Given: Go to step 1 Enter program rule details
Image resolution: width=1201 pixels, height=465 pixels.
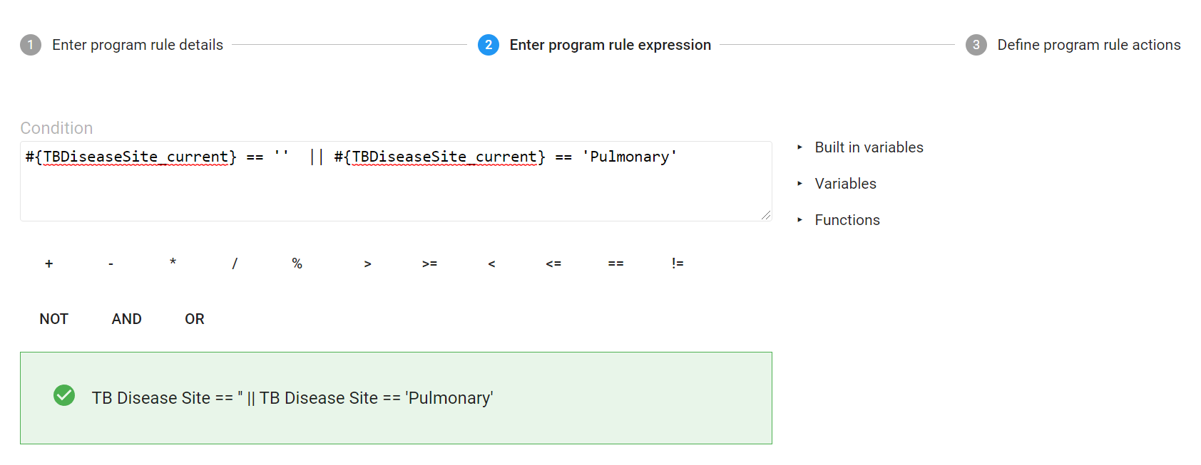Looking at the screenshot, I should click(x=122, y=45).
